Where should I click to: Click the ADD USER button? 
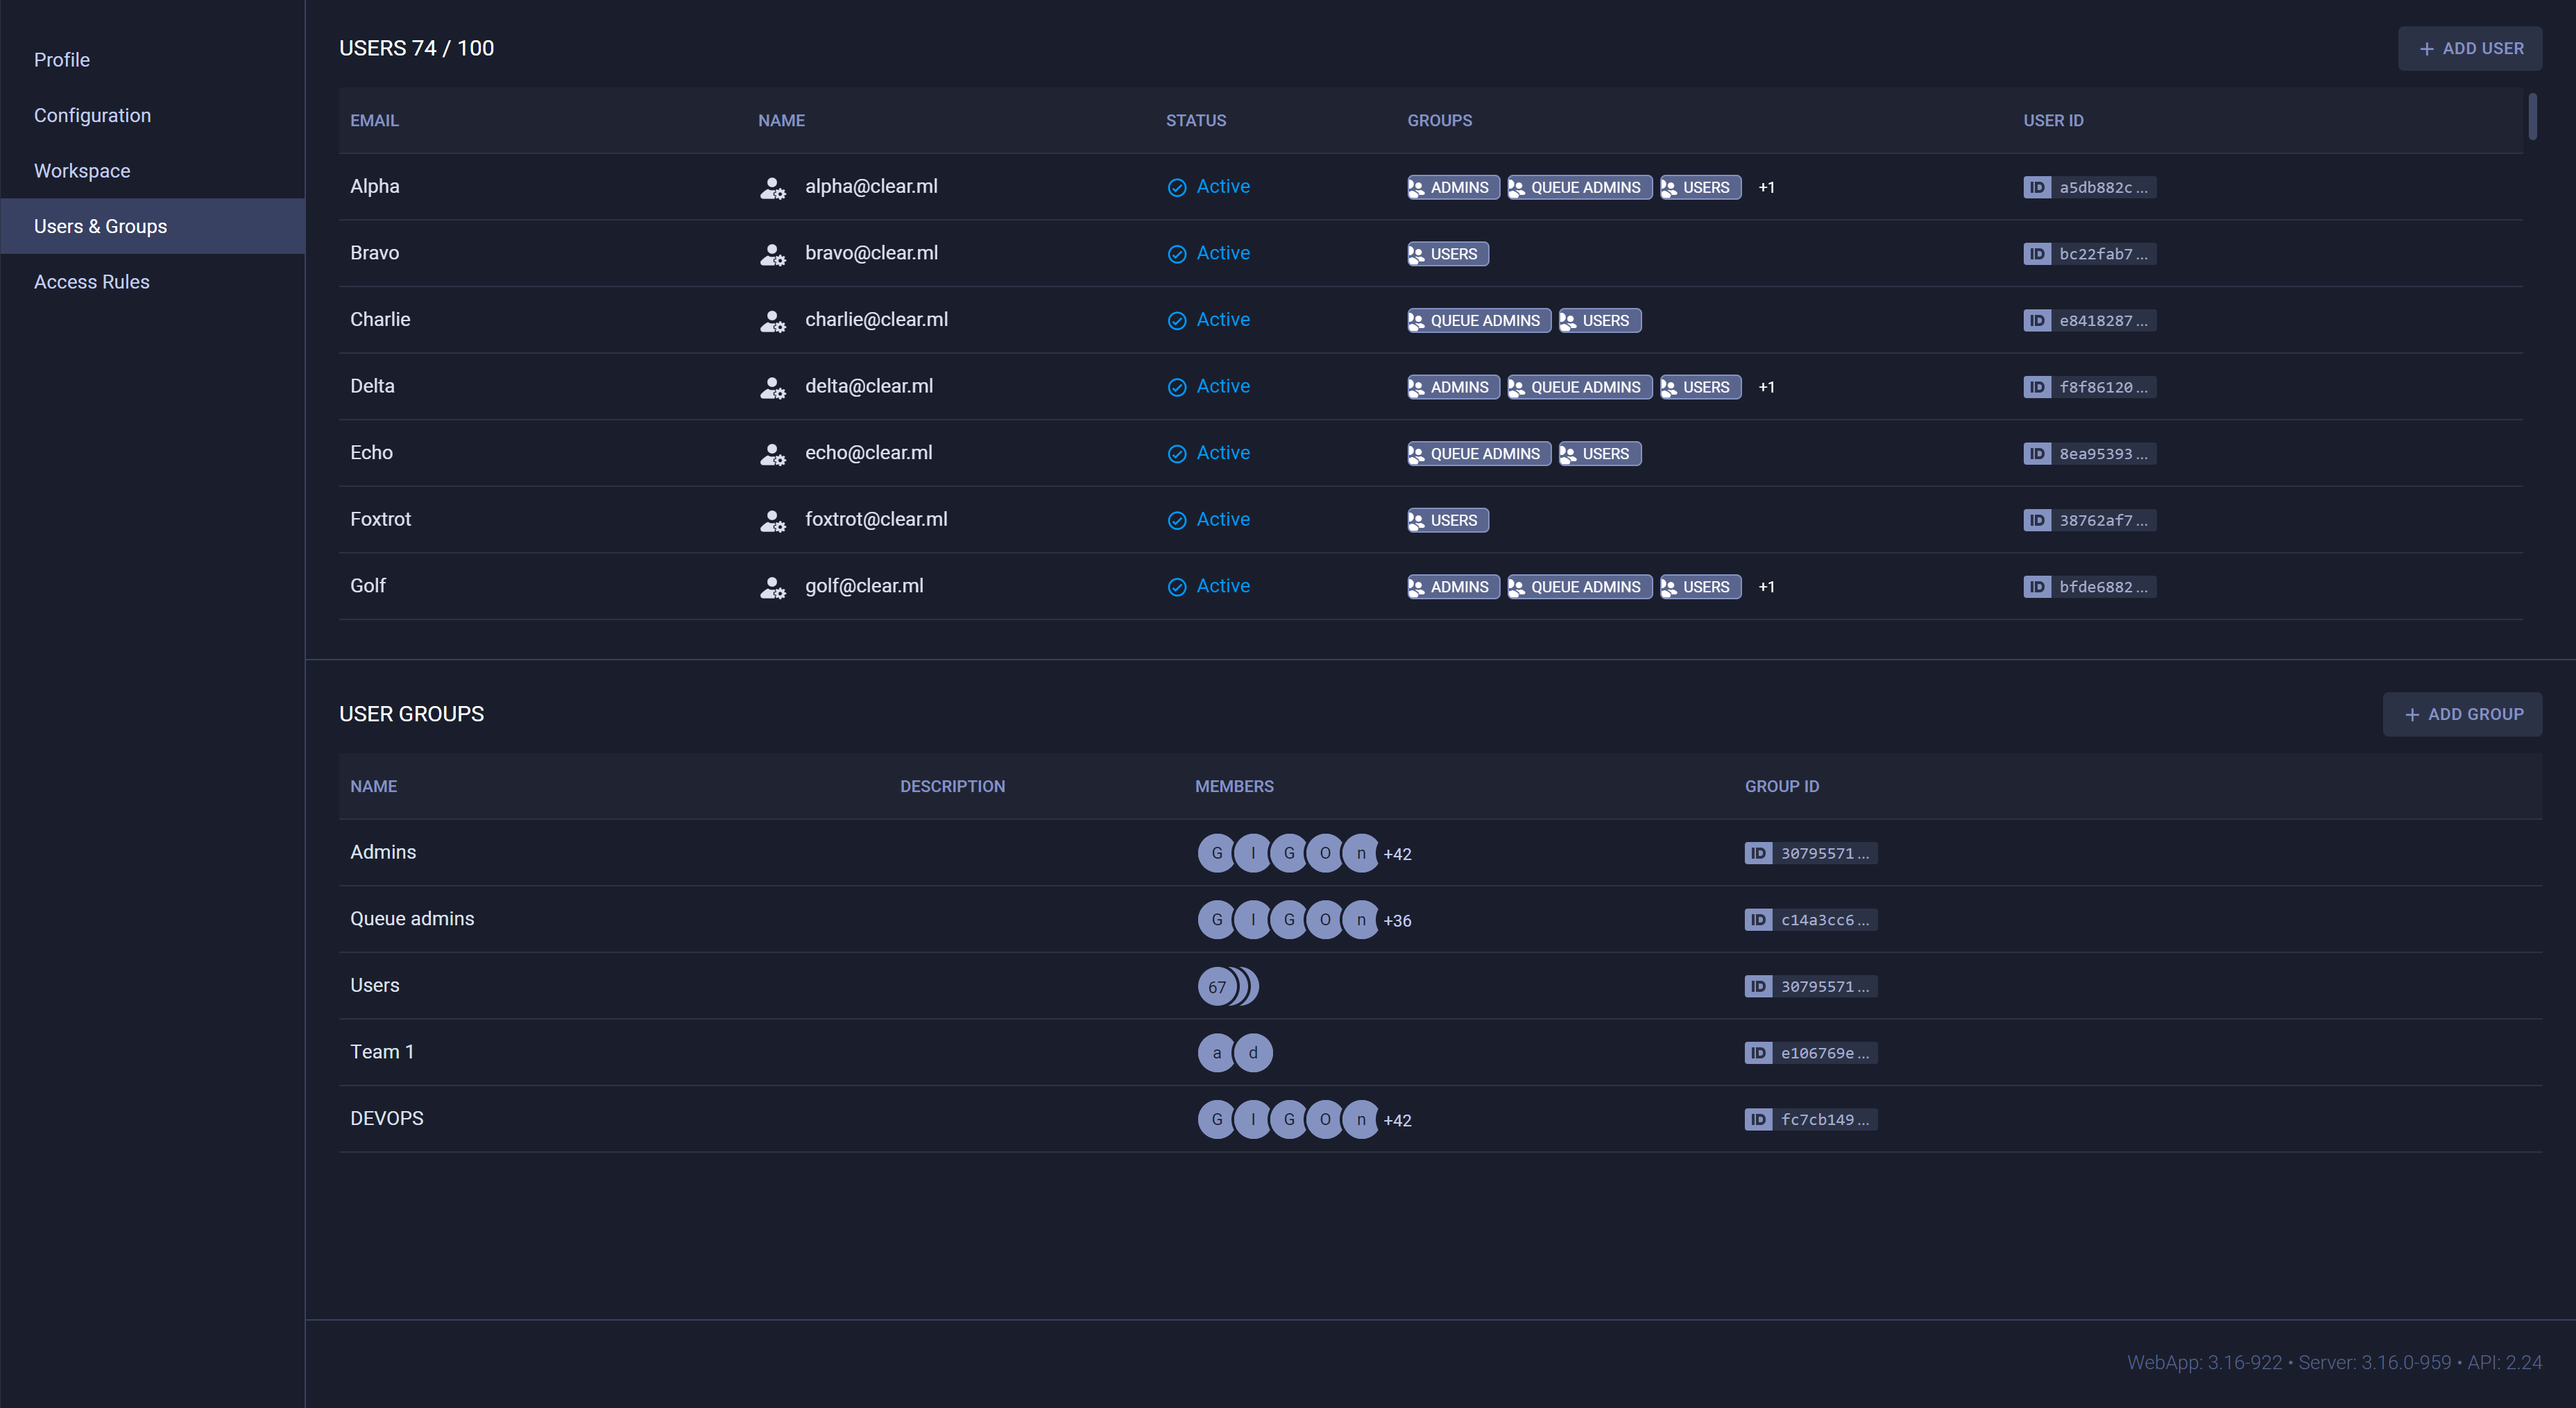pos(2469,48)
